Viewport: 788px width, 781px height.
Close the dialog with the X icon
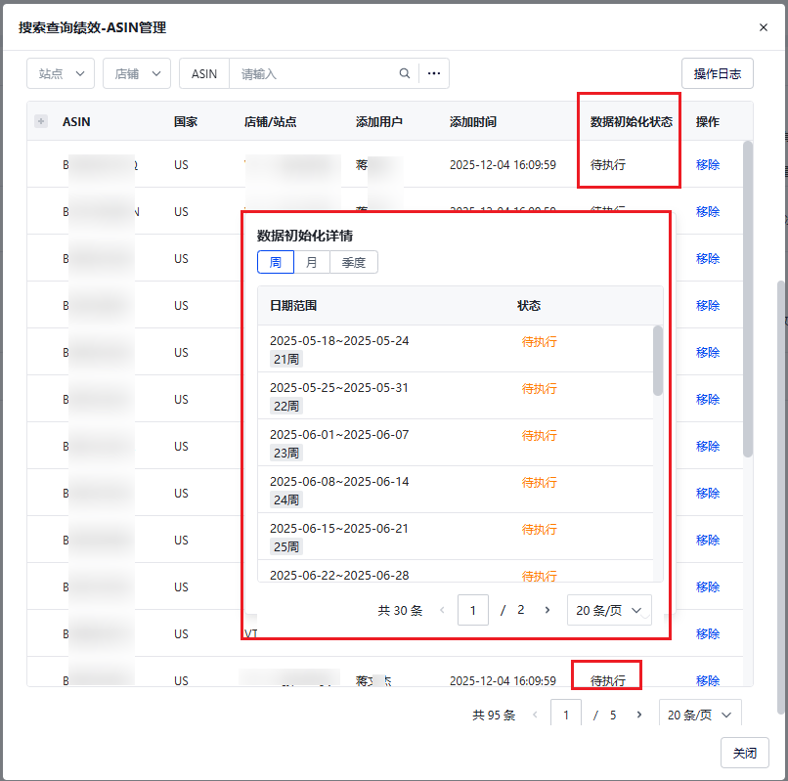pos(764,27)
